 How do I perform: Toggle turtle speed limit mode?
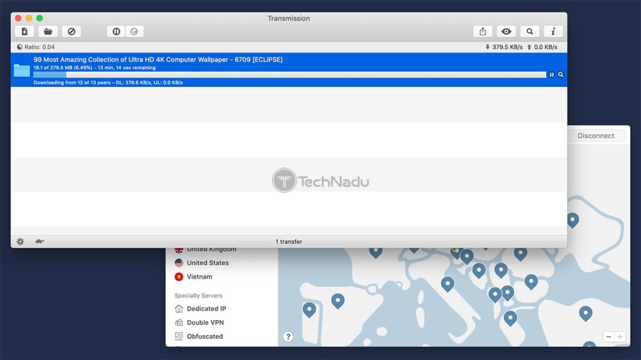(39, 242)
